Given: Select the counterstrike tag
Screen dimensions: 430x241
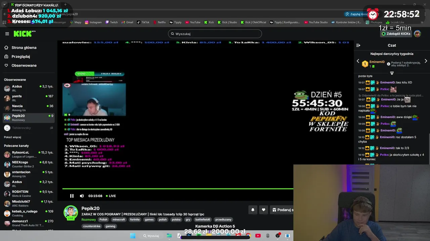Looking at the screenshot, I should (92, 226).
